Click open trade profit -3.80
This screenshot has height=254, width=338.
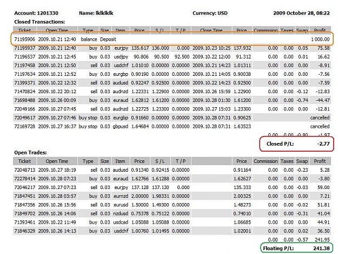click(x=324, y=179)
